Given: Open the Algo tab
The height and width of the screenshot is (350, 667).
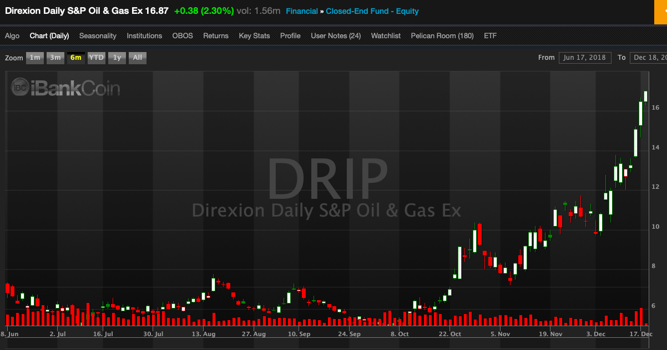Looking at the screenshot, I should (12, 35).
